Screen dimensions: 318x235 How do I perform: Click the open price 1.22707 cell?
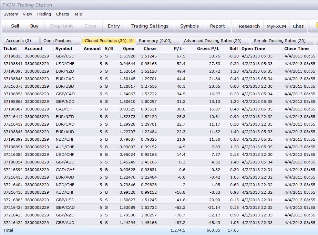[x=127, y=132]
